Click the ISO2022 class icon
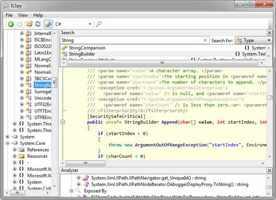This screenshot has width=276, height=200. click(29, 46)
